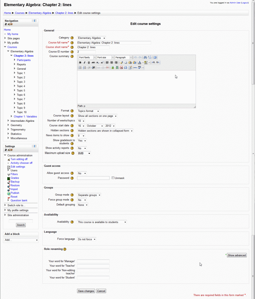The image size is (255, 299).
Task: Insert an unordered bullet list
Action: (x=80, y=68)
